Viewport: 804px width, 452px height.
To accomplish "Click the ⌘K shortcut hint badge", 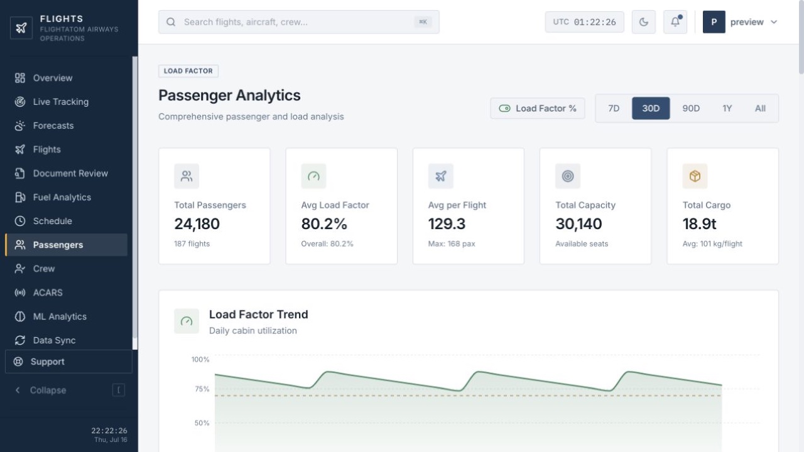I will [423, 22].
